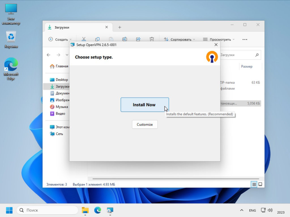Select Музыка in the navigation pane
Viewport: 290px width, 217px height.
tap(59, 107)
